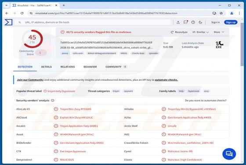Click the VirusTotal logo icon
This screenshot has height=165, width=246.
click(x=8, y=22)
